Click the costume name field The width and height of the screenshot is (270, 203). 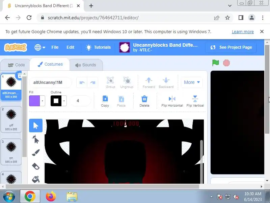[51, 83]
